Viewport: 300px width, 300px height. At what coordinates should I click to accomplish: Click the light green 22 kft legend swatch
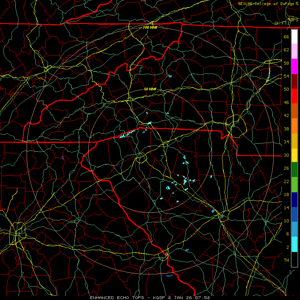[294, 184]
